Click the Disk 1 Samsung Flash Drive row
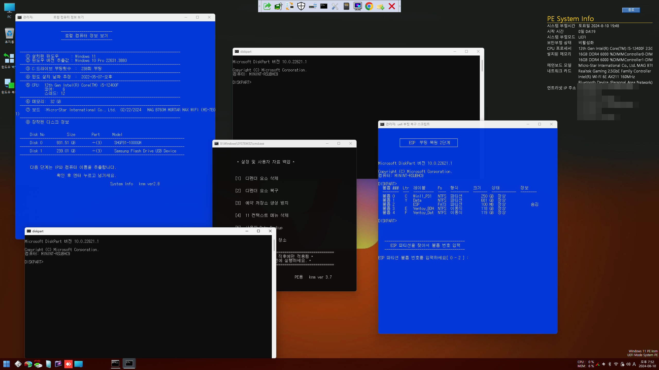 tap(102, 151)
